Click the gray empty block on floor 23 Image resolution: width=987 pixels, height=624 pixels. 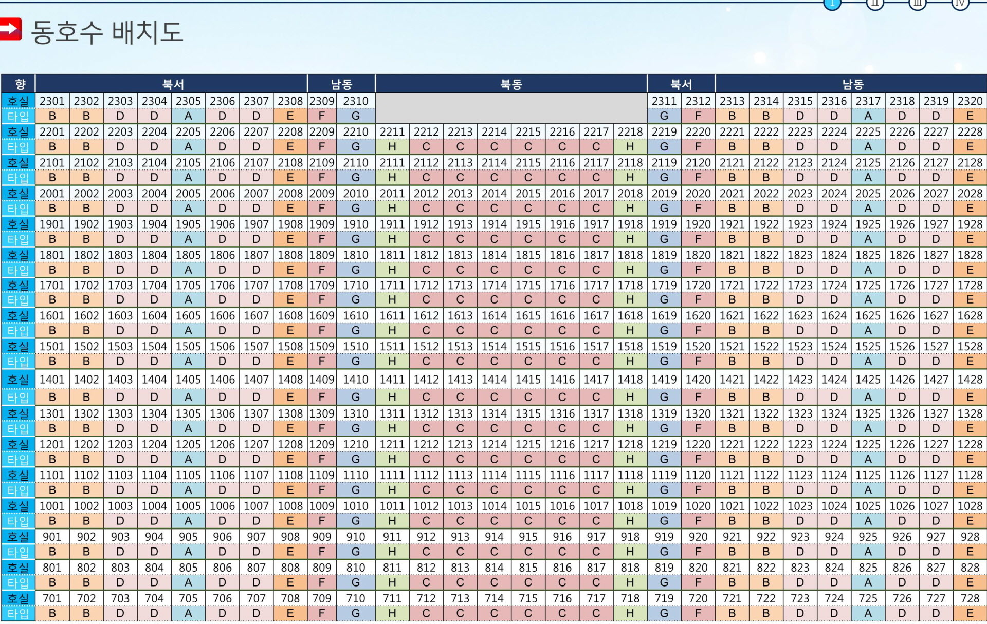(511, 108)
